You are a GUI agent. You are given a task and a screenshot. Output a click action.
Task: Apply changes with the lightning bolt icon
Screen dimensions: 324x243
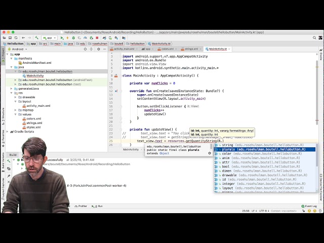[67, 38]
